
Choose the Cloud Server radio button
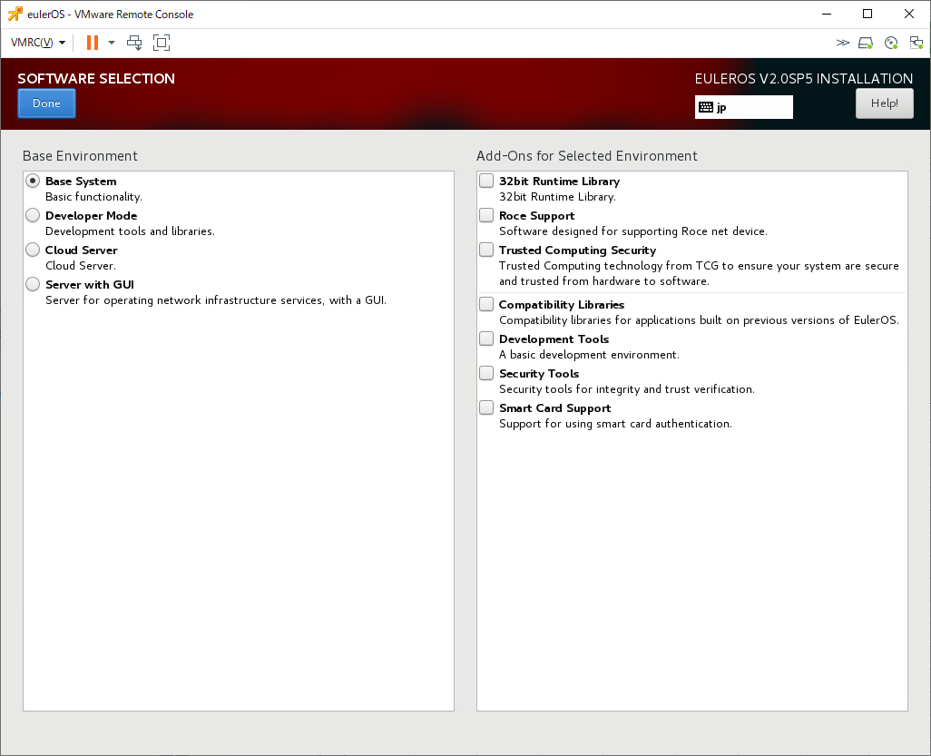(33, 250)
